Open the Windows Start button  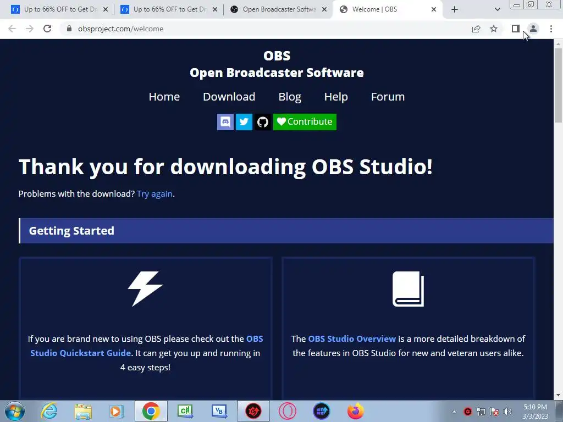pos(15,411)
